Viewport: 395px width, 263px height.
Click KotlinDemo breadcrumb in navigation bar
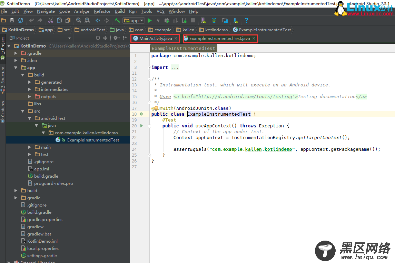point(18,30)
